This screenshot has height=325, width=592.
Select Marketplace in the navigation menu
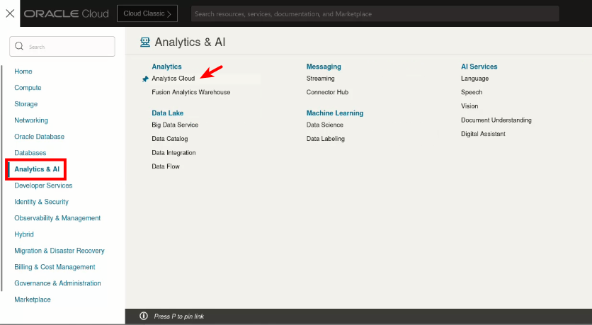click(33, 300)
